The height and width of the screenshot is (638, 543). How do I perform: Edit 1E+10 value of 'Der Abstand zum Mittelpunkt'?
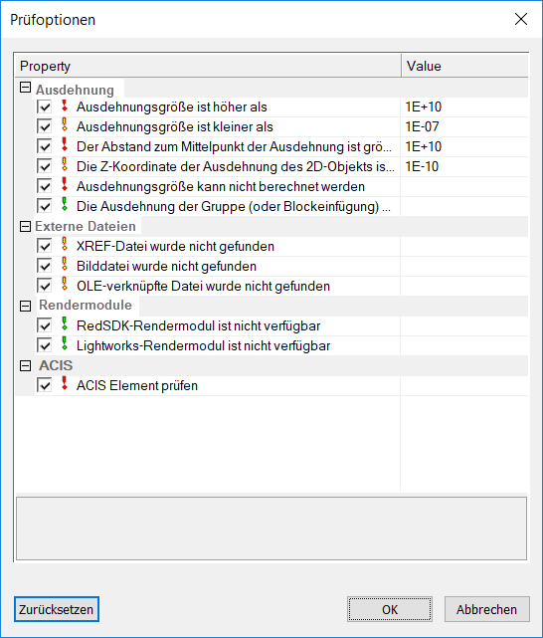point(464,147)
